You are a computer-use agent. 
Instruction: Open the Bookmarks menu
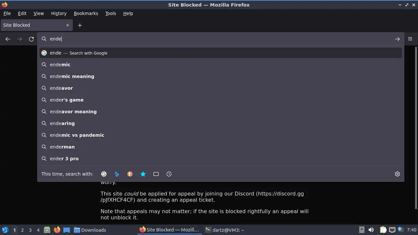point(86,13)
